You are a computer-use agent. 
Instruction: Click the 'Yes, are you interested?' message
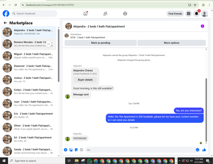[x=189, y=111]
